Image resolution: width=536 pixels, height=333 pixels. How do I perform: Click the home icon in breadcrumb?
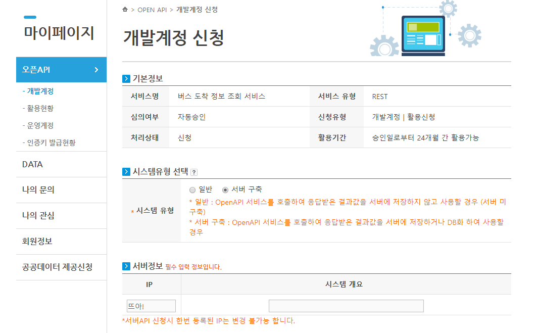point(125,10)
